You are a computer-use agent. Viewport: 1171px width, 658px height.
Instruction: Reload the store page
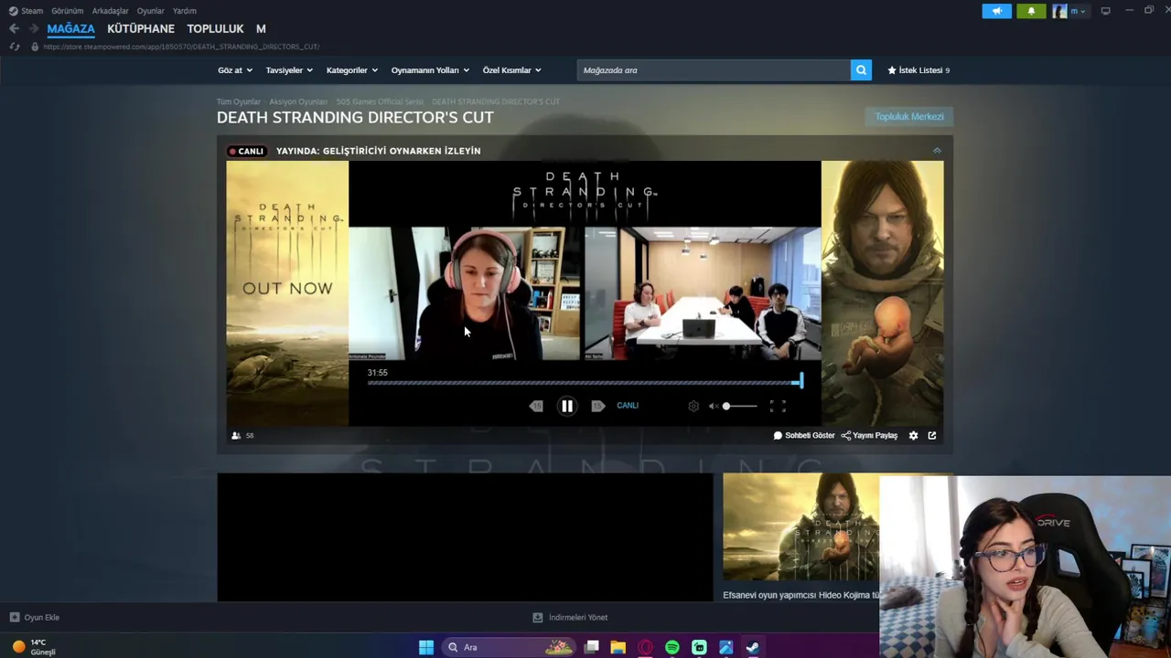pyautogui.click(x=14, y=47)
